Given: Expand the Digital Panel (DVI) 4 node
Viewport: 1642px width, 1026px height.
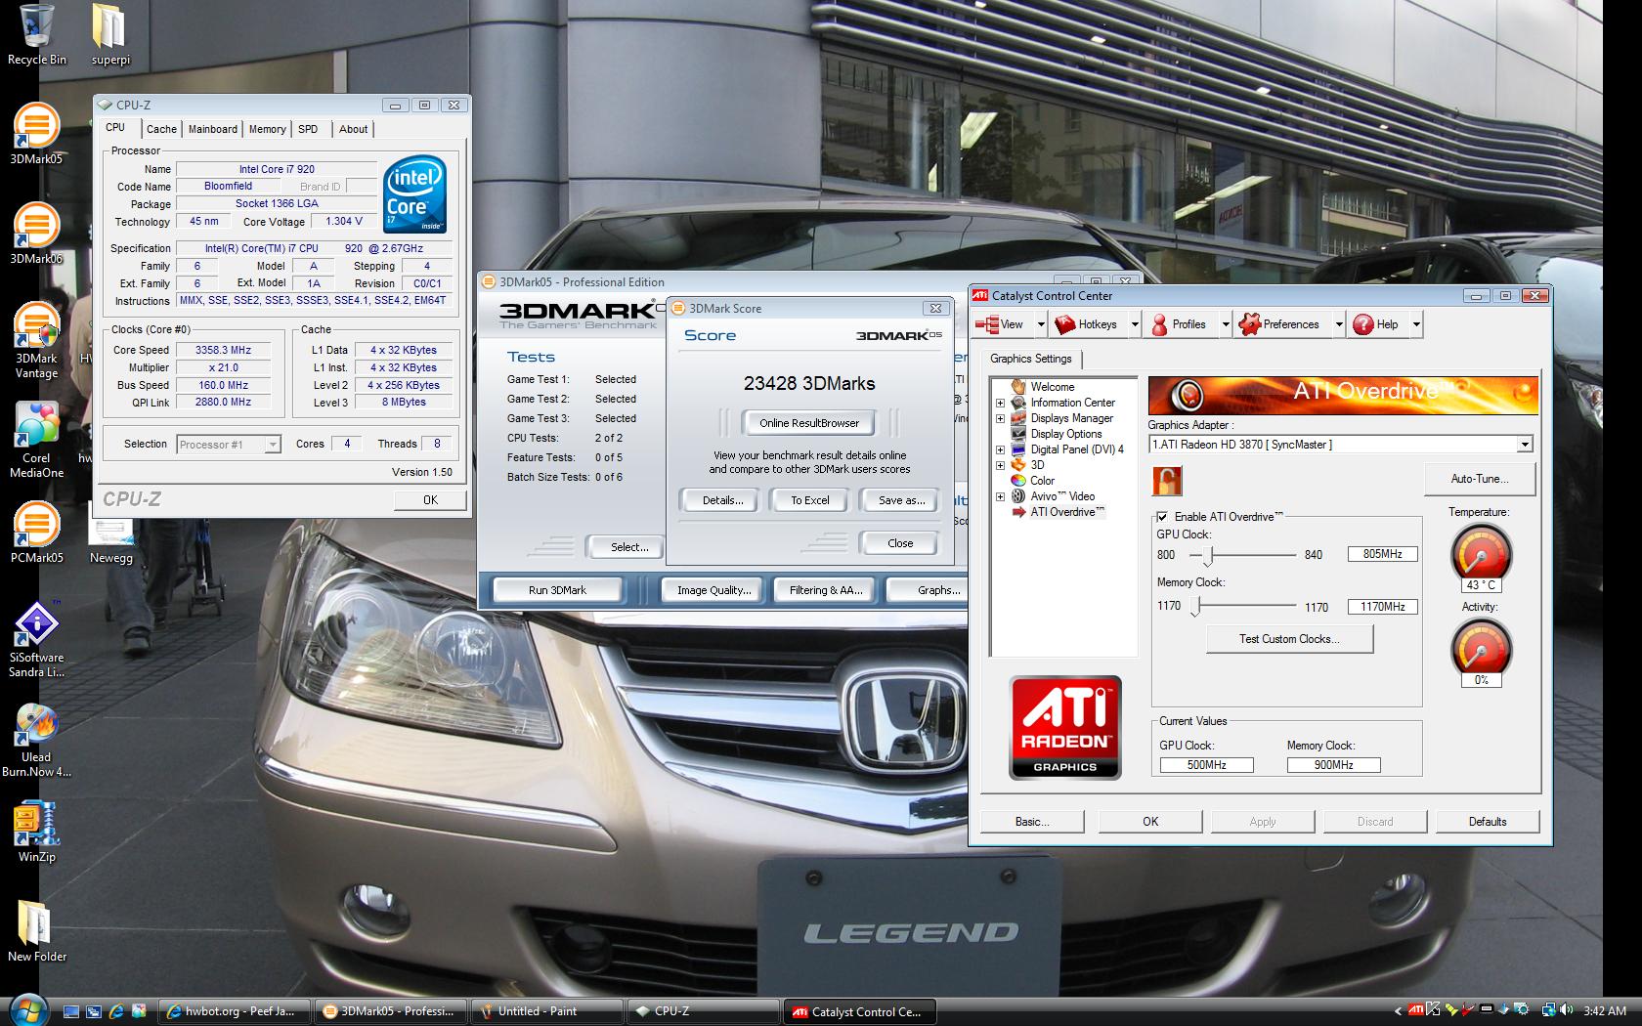Looking at the screenshot, I should point(1000,449).
